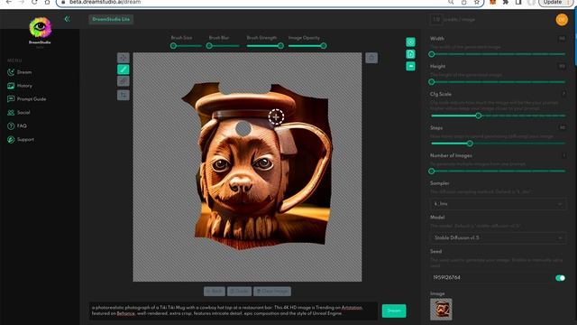Click the Back button below the canvas
Image resolution: width=577 pixels, height=325 pixels.
[215, 291]
